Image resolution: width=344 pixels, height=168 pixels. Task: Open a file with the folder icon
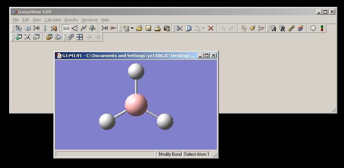coord(139,28)
